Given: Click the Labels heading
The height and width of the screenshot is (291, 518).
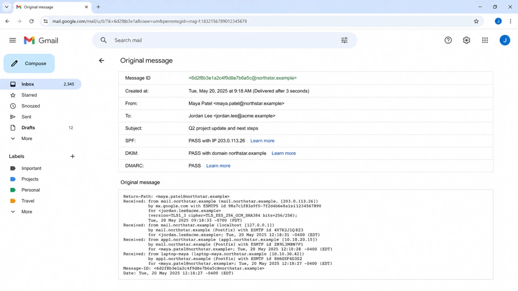Looking at the screenshot, I should (x=16, y=156).
